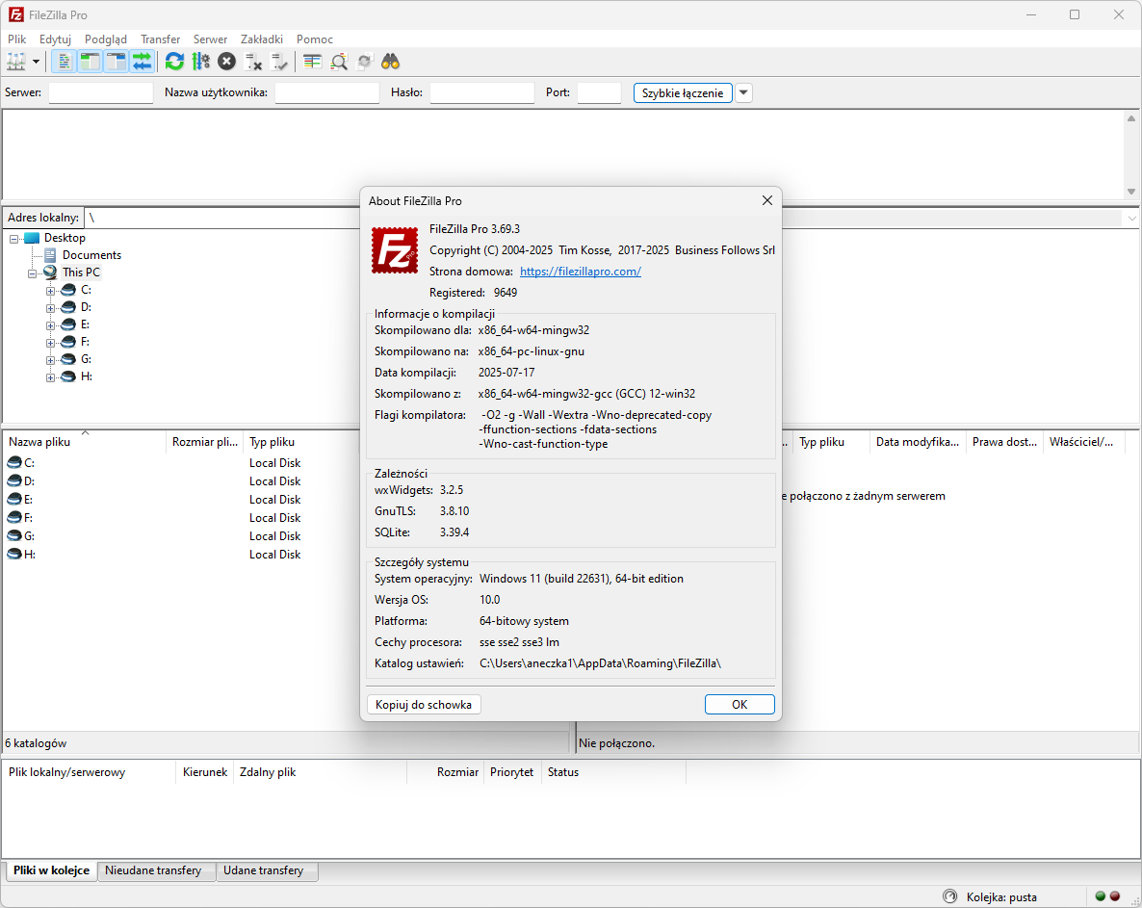Refresh file and folder lists
This screenshot has height=908, width=1142.
click(175, 62)
